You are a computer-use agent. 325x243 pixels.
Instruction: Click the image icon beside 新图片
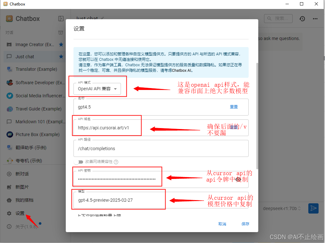coord(9,187)
